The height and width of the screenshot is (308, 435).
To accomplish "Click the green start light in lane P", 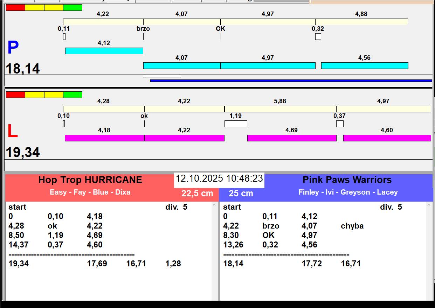I will click(x=72, y=8).
